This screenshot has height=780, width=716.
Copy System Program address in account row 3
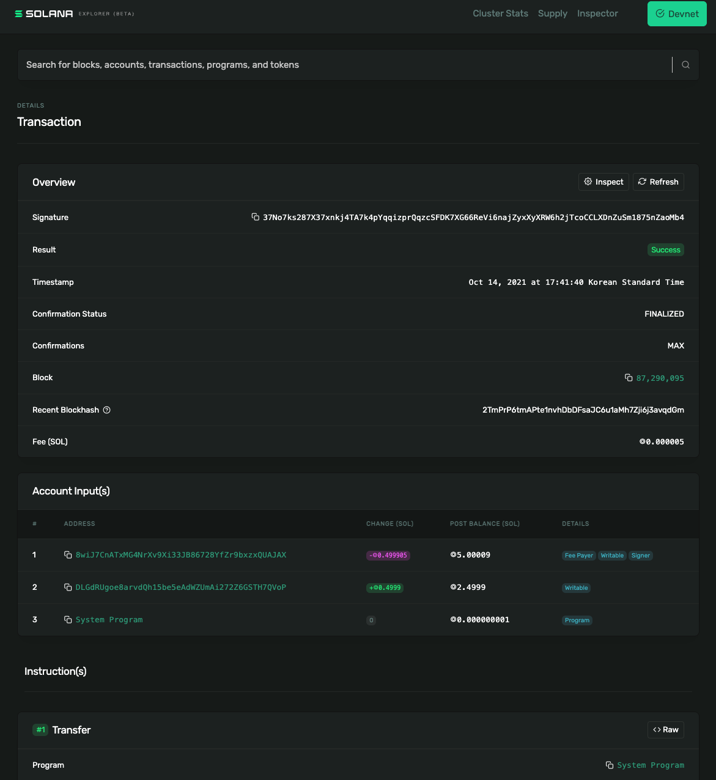point(68,620)
